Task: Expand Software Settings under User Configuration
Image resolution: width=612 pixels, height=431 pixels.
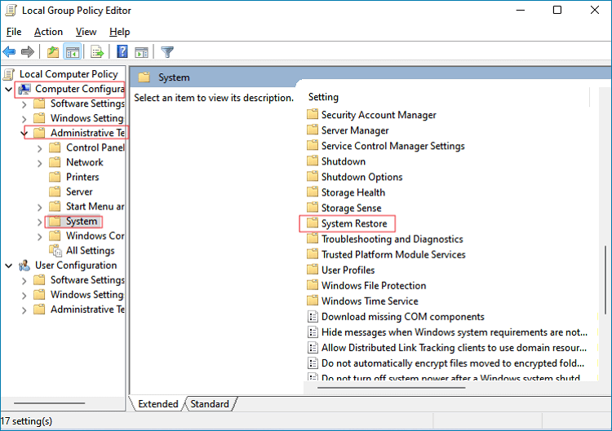Action: click(x=24, y=281)
